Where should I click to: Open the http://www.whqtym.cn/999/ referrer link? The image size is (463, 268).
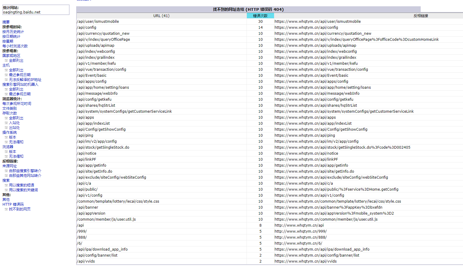[300, 231]
